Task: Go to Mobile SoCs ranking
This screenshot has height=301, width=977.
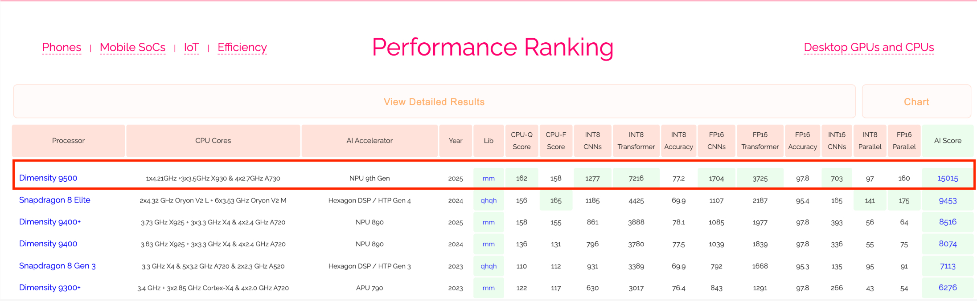Action: pyautogui.click(x=132, y=47)
